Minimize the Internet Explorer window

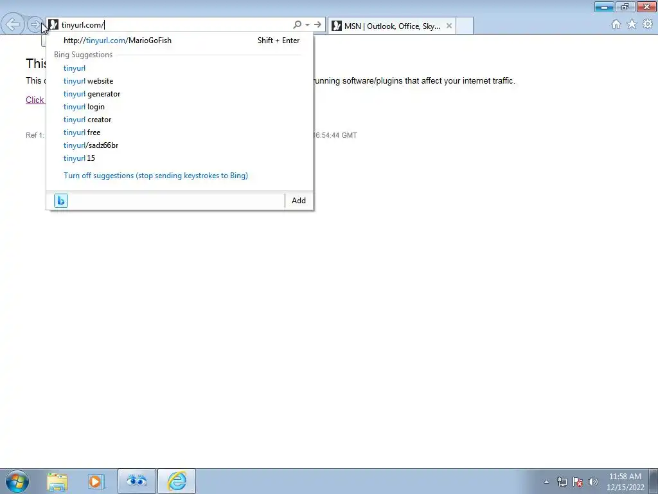coord(604,6)
